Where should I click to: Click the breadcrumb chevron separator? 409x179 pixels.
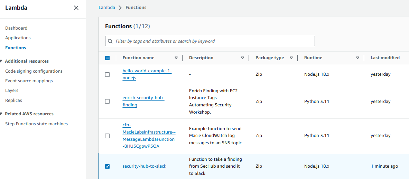[120, 8]
